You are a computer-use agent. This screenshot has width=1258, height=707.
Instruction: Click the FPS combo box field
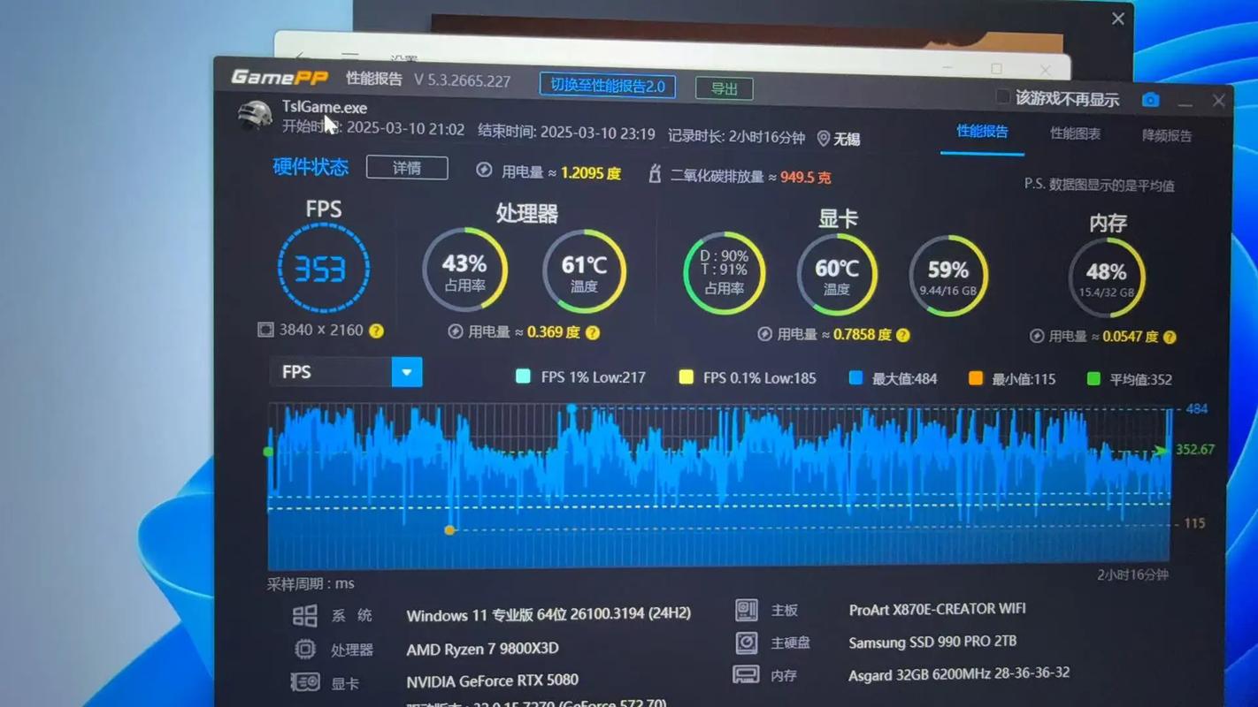tap(331, 372)
